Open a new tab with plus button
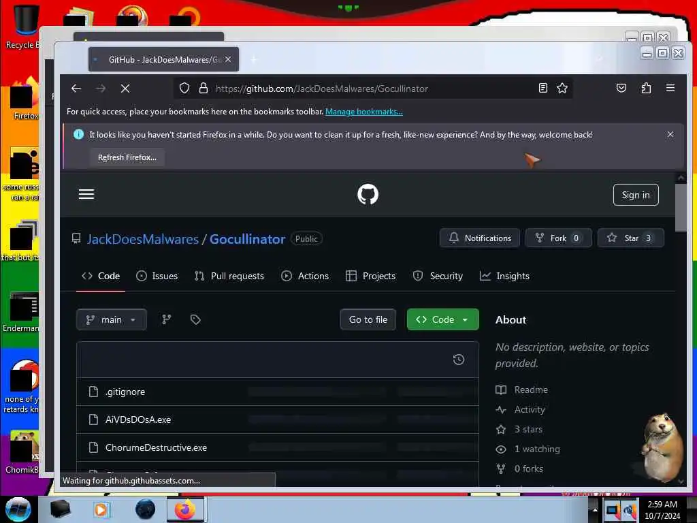 (x=253, y=60)
